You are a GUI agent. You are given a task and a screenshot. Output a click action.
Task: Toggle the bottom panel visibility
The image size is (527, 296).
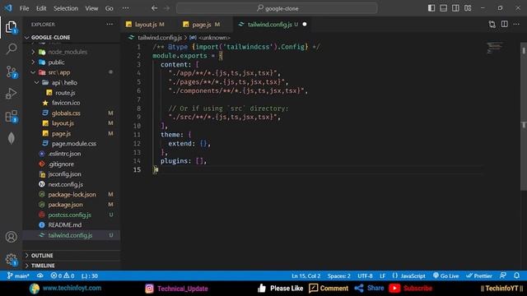point(444,8)
